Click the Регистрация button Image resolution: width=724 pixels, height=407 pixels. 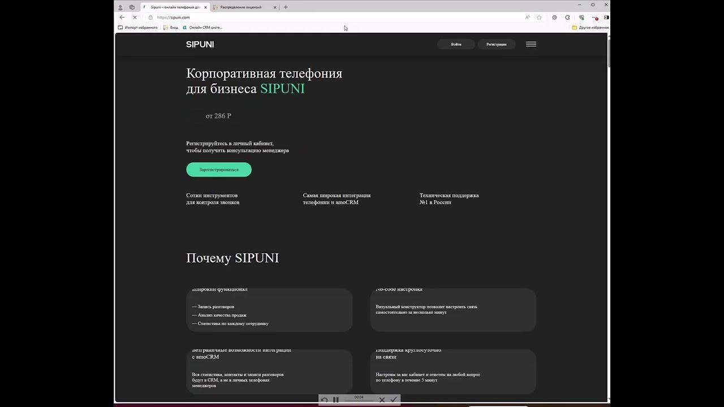coord(496,44)
